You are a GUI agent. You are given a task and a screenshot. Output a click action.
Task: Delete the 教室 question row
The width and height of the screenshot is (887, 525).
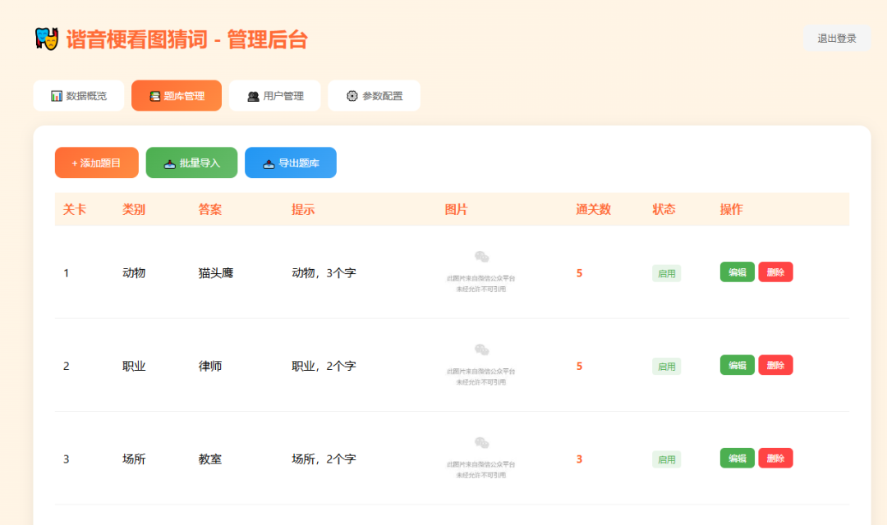click(x=775, y=459)
